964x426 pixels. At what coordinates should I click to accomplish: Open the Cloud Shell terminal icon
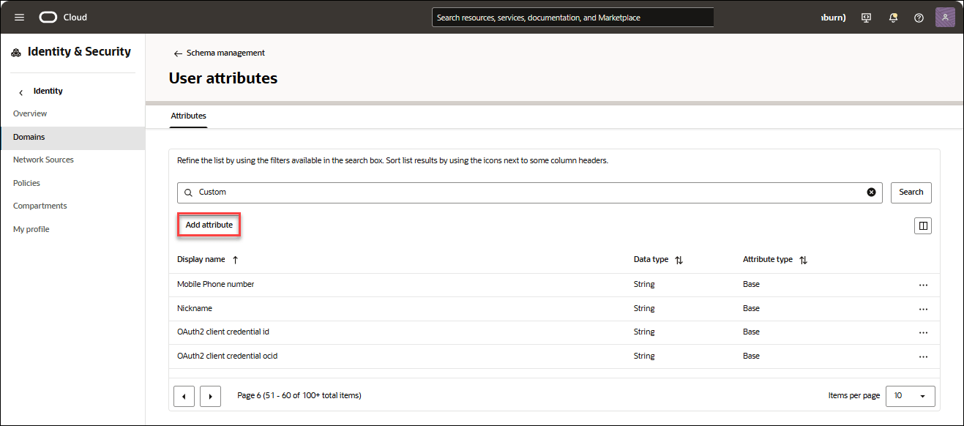coord(866,17)
